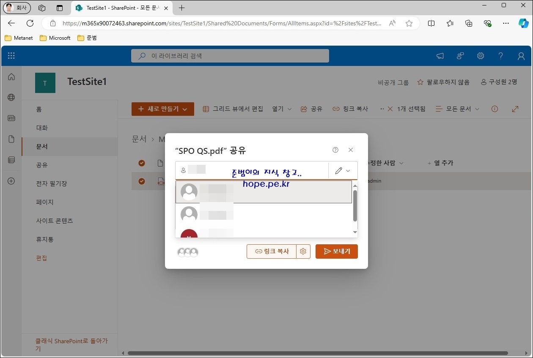Viewport: 533px width, 358px height.
Task: Expand the 열기 dropdown menu
Action: (x=282, y=109)
